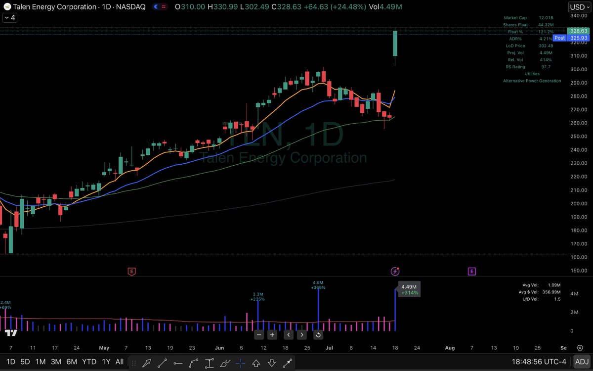Click the Shares Float 44.32M row
The image size is (593, 371).
(529, 25)
